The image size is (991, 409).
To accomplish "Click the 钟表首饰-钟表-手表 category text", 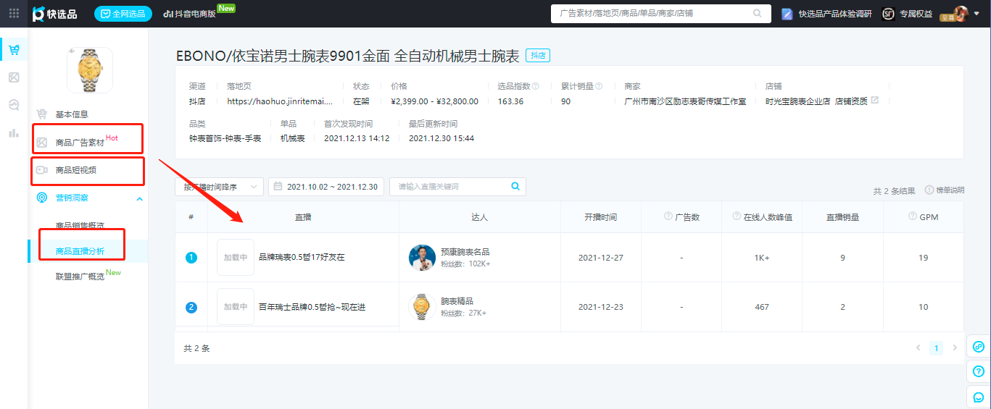I will pyautogui.click(x=224, y=138).
